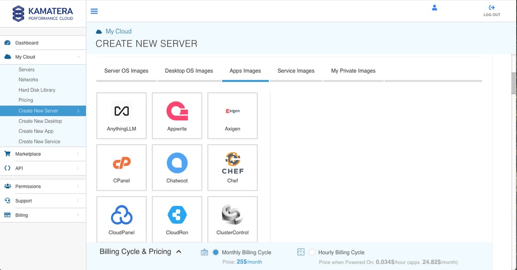Click the Billing card icon
The height and width of the screenshot is (270, 517).
(7, 215)
